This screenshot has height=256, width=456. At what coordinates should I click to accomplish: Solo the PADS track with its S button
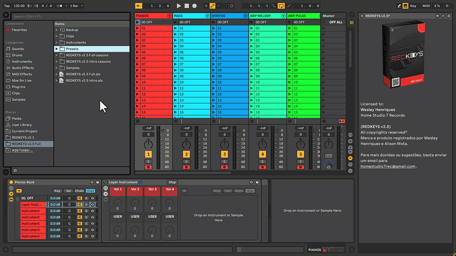pos(186,161)
